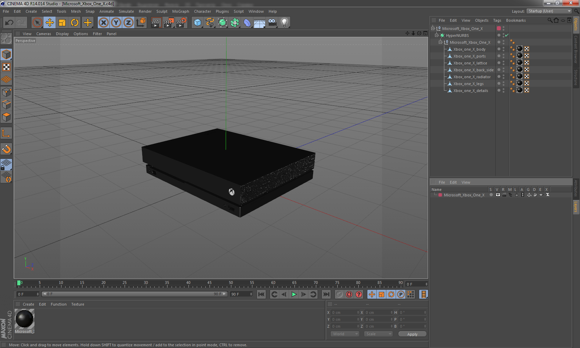Collapse the HyperNURBS tree node

pos(436,35)
